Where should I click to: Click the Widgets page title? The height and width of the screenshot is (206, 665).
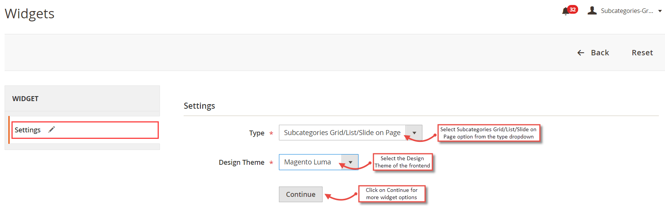29,14
